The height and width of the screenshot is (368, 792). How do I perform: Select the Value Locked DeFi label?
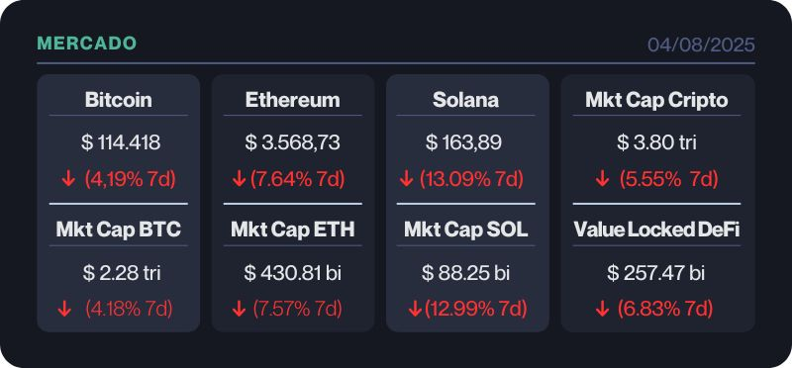(x=656, y=230)
